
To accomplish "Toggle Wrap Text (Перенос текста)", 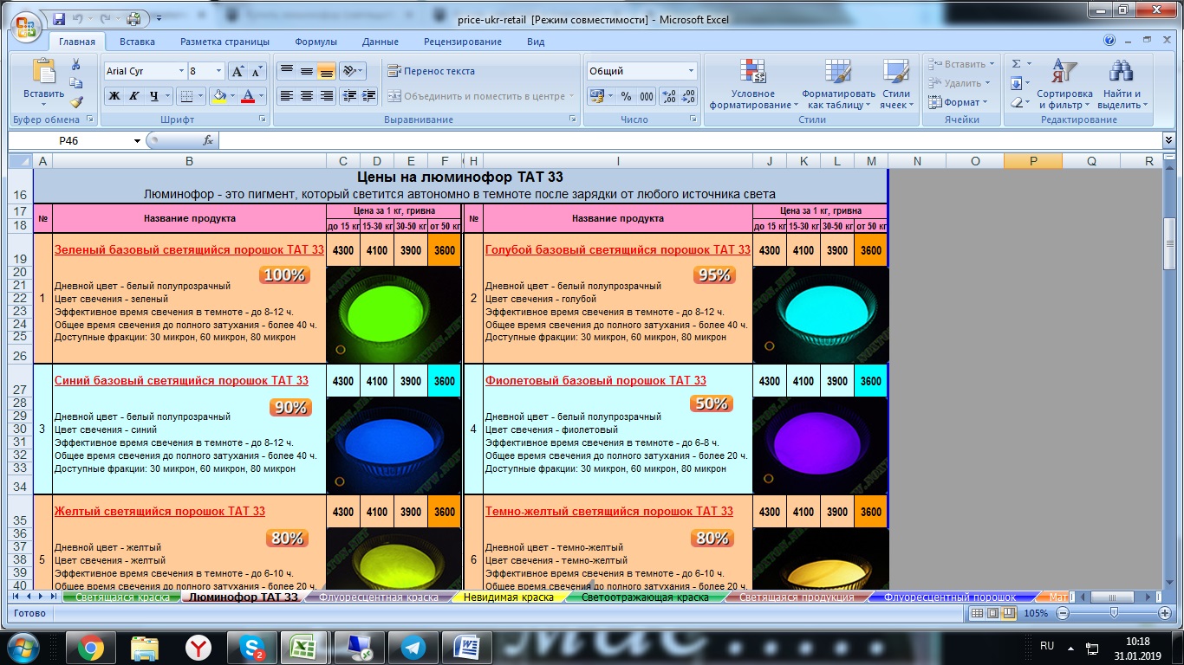I will pyautogui.click(x=431, y=71).
